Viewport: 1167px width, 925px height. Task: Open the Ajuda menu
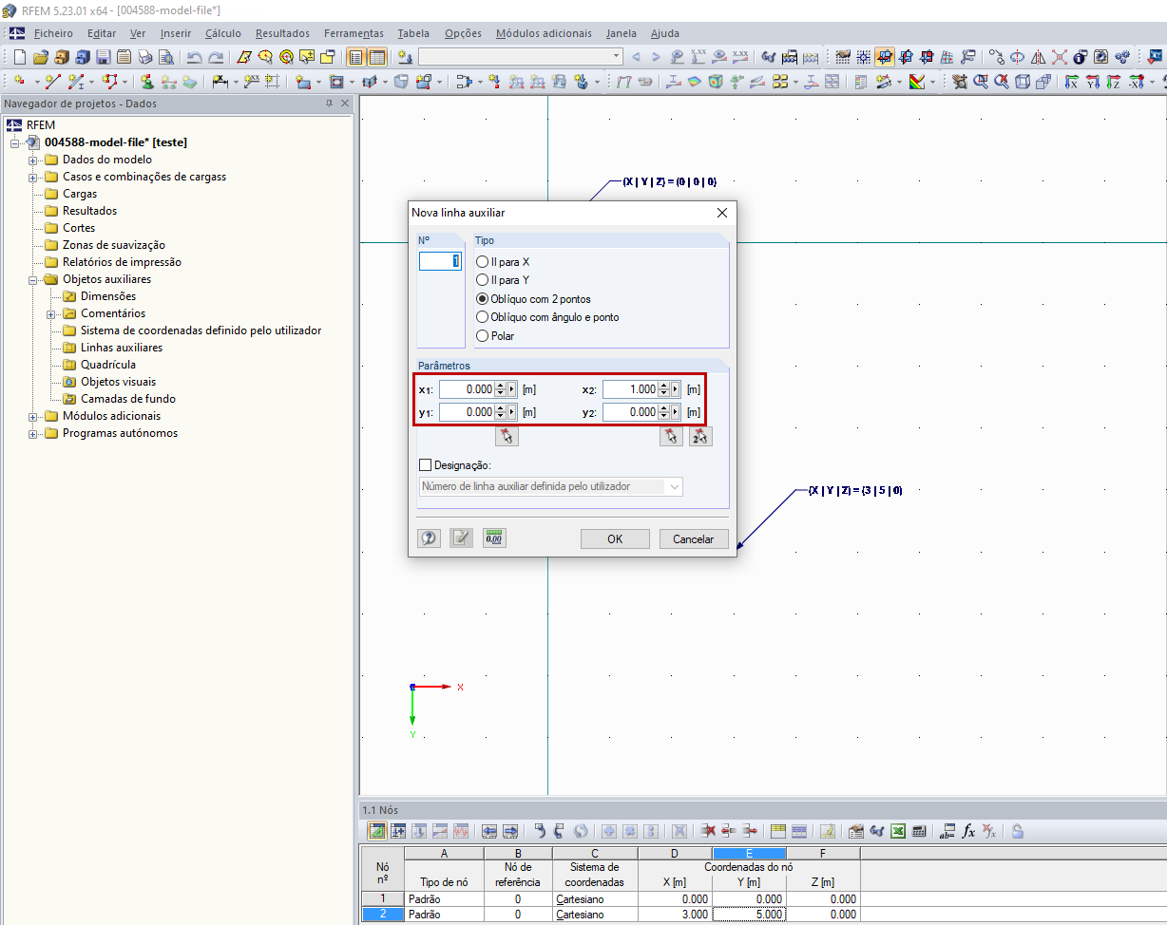(665, 33)
